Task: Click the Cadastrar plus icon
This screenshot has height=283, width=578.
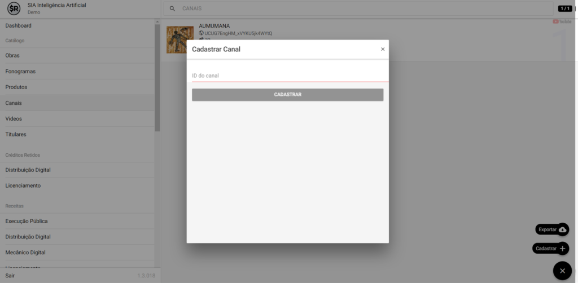Action: pyautogui.click(x=562, y=249)
